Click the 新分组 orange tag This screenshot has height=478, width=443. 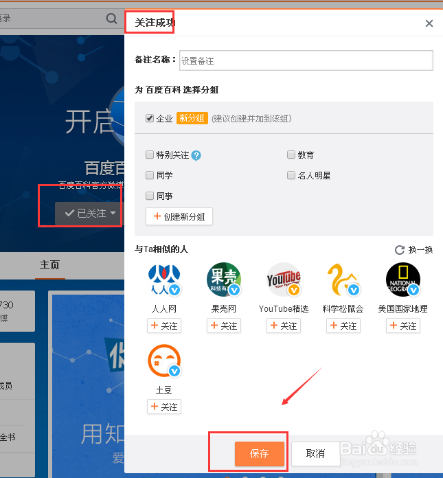[192, 118]
